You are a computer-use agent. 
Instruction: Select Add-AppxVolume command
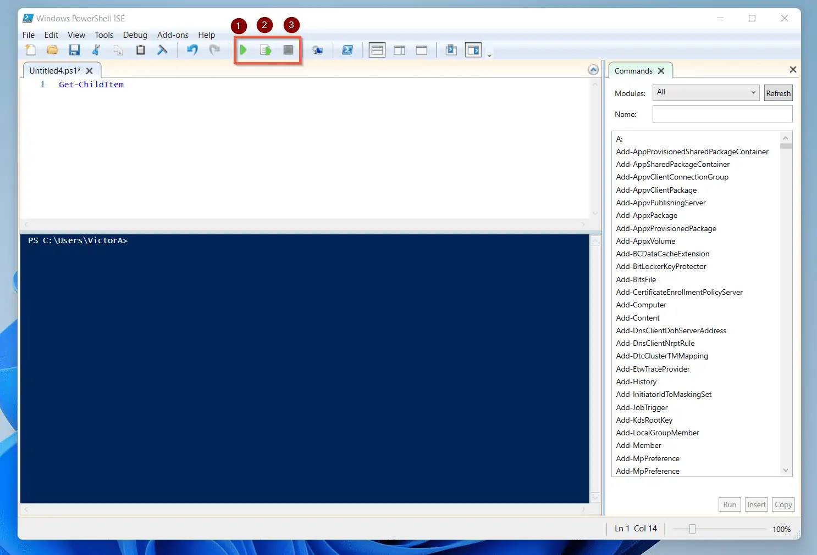click(645, 241)
